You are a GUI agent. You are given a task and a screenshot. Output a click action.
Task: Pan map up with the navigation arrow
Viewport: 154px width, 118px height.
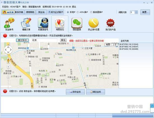tap(8, 47)
